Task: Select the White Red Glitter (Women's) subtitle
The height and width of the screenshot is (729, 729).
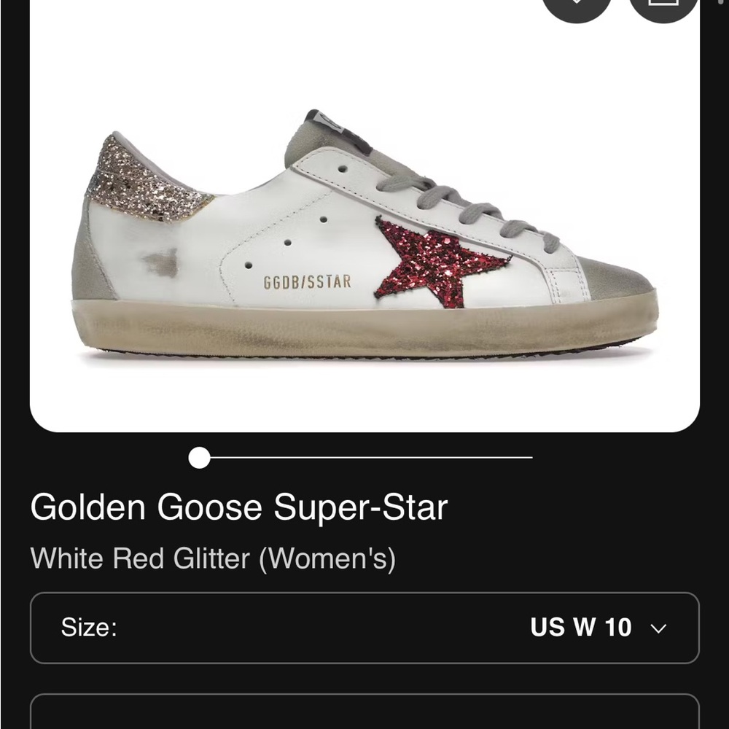Action: pos(214,558)
